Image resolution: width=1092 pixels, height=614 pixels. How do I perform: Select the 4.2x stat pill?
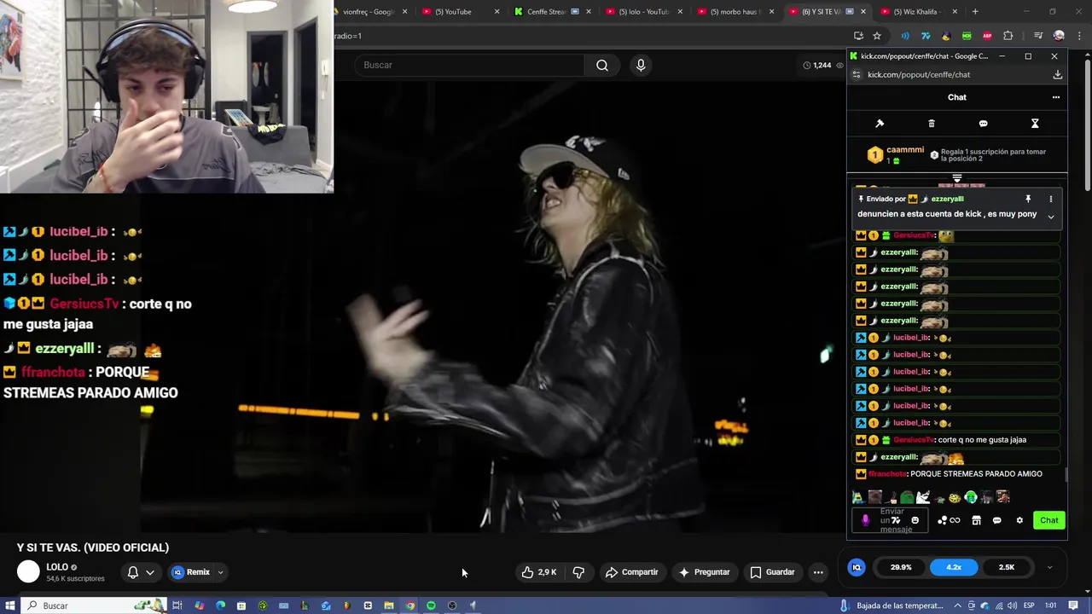tap(954, 567)
